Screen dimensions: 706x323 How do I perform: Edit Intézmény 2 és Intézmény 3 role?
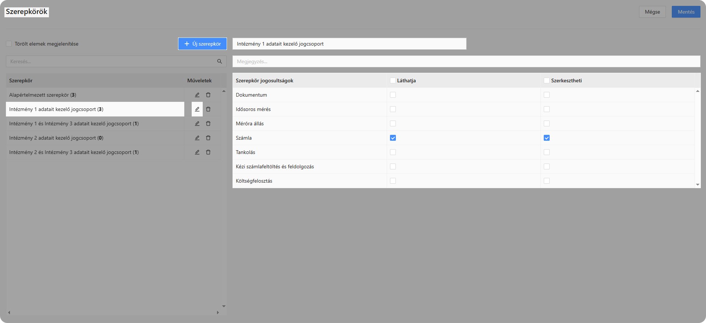[197, 152]
